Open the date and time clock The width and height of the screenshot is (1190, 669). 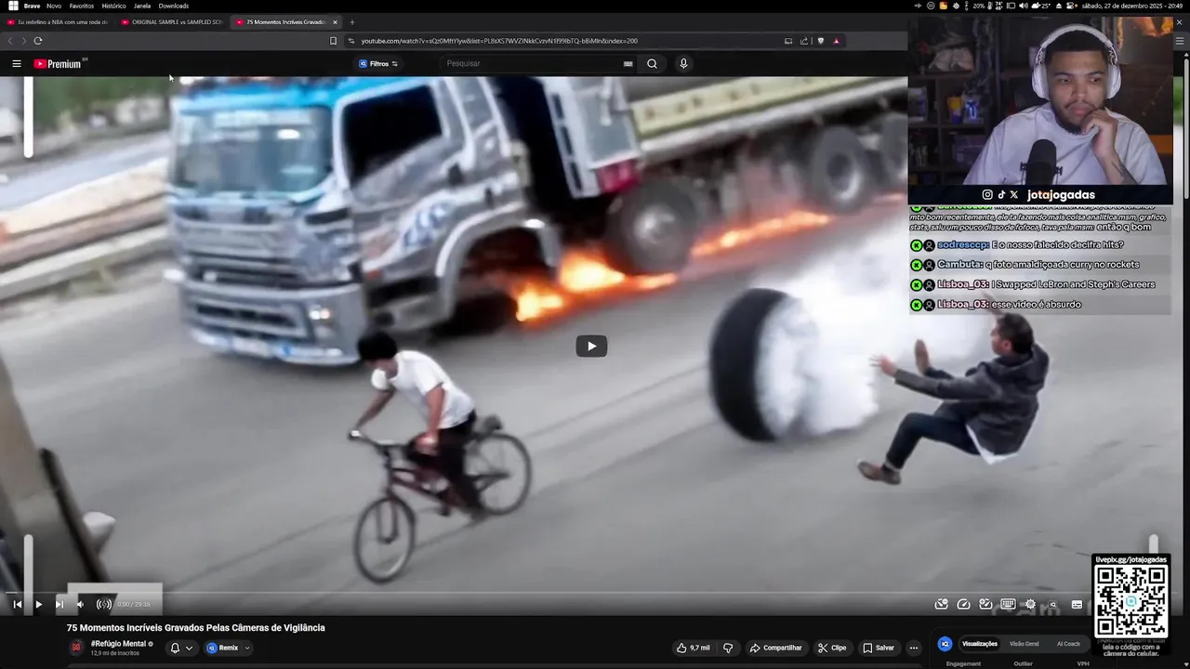(1131, 6)
